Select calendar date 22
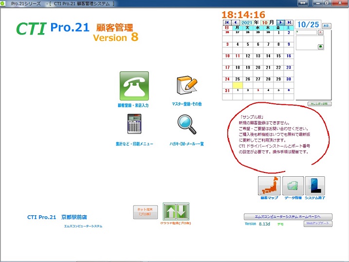This screenshot has height=262, width=349. point(278,68)
